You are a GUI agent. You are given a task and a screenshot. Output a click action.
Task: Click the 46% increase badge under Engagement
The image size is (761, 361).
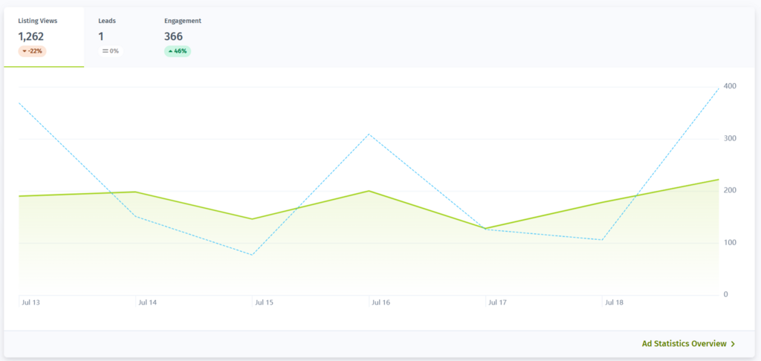click(x=178, y=51)
